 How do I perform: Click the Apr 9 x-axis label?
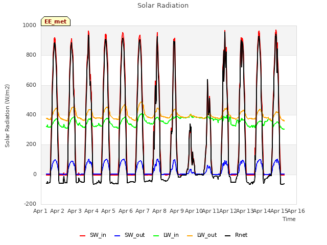tap(177, 211)
